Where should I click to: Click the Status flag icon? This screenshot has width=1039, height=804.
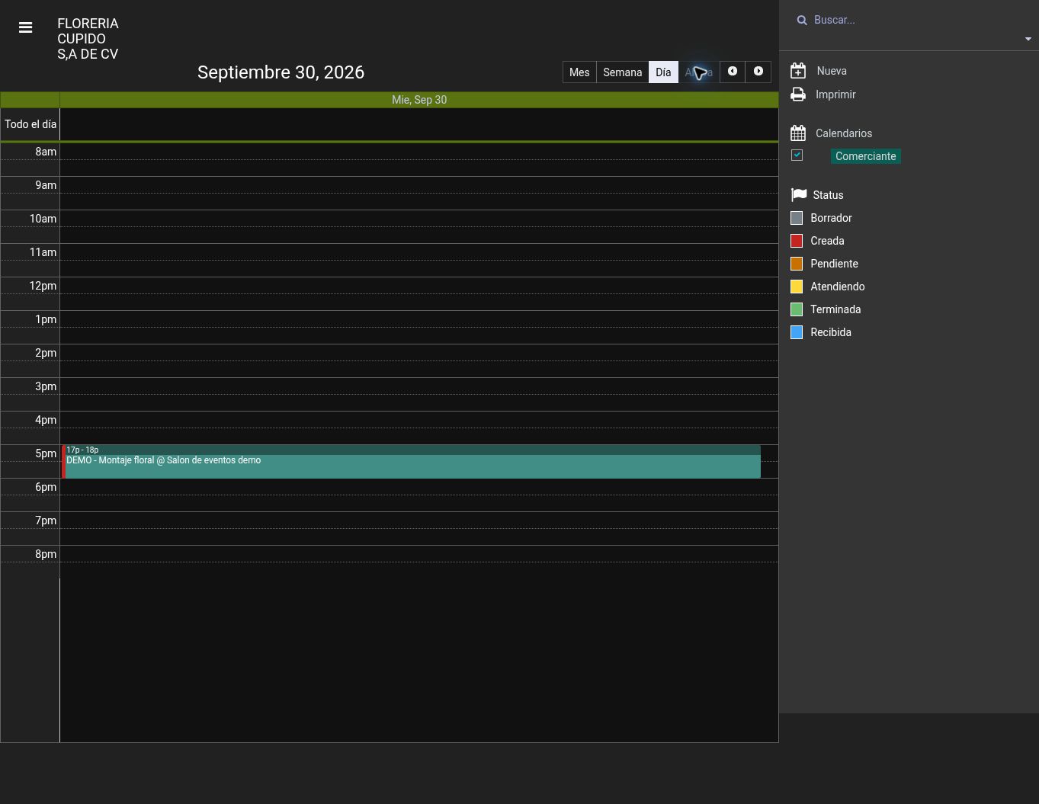[x=798, y=195]
